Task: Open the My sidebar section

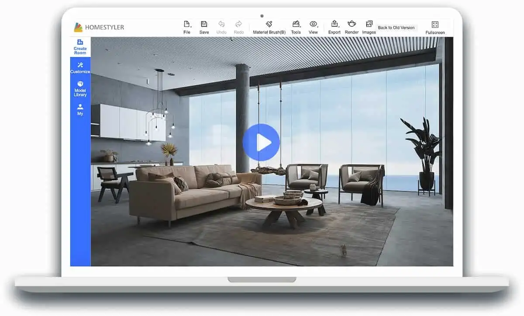Action: [x=80, y=110]
